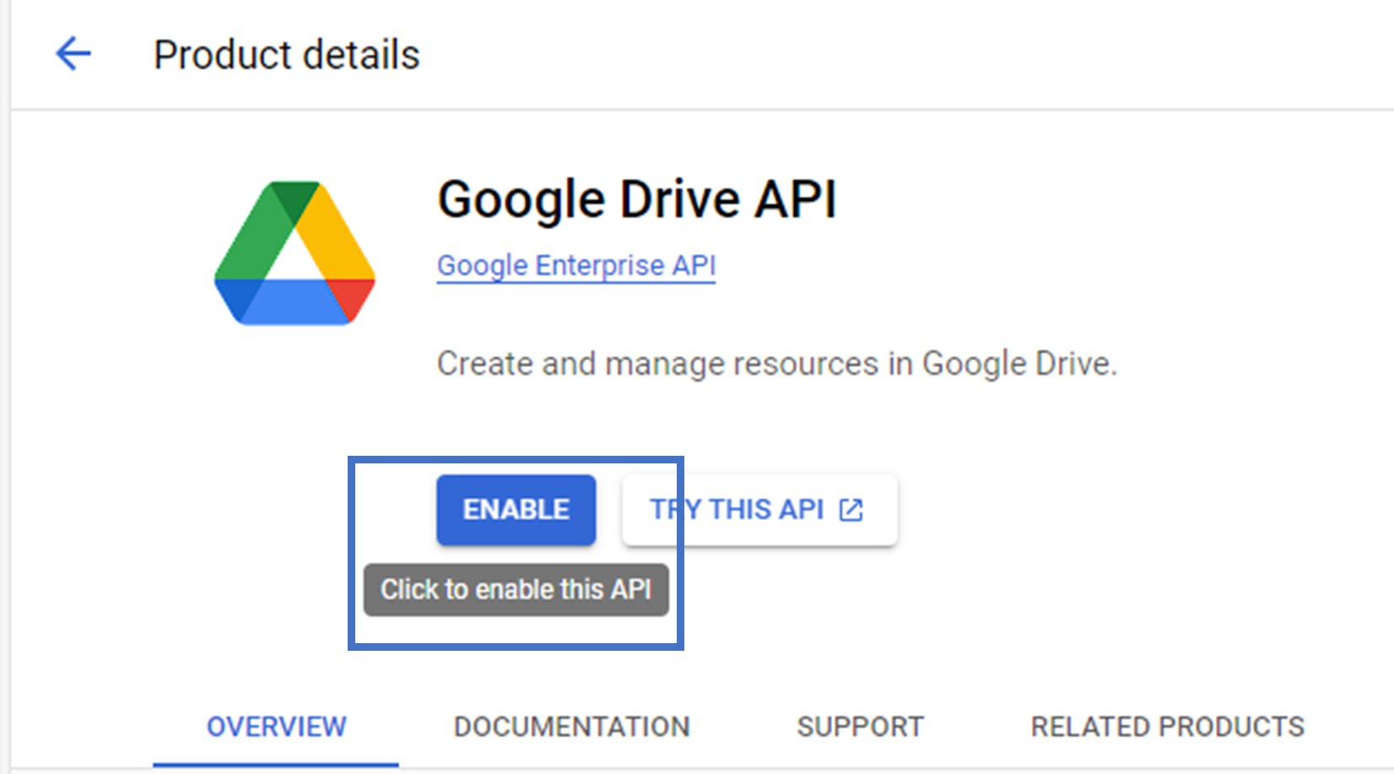1394x774 pixels.
Task: Open Google Drive API in new window via popout icon
Action: 851,509
